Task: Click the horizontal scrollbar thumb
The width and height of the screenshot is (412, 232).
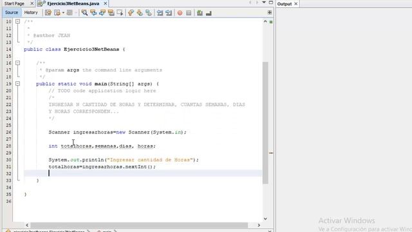Action: point(139,225)
